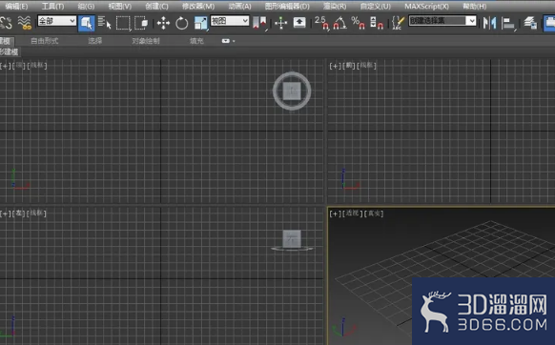Toggle Keyboard Shortcut Override
The image size is (555, 345).
pyautogui.click(x=299, y=24)
